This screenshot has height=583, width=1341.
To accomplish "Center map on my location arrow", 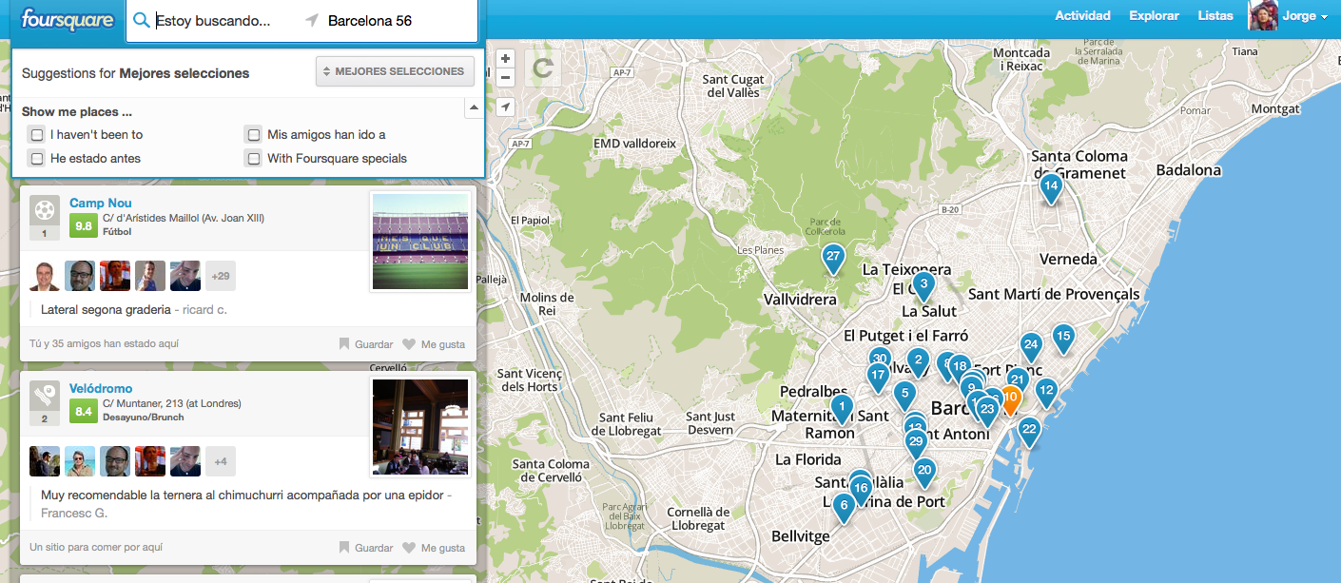I will [505, 107].
